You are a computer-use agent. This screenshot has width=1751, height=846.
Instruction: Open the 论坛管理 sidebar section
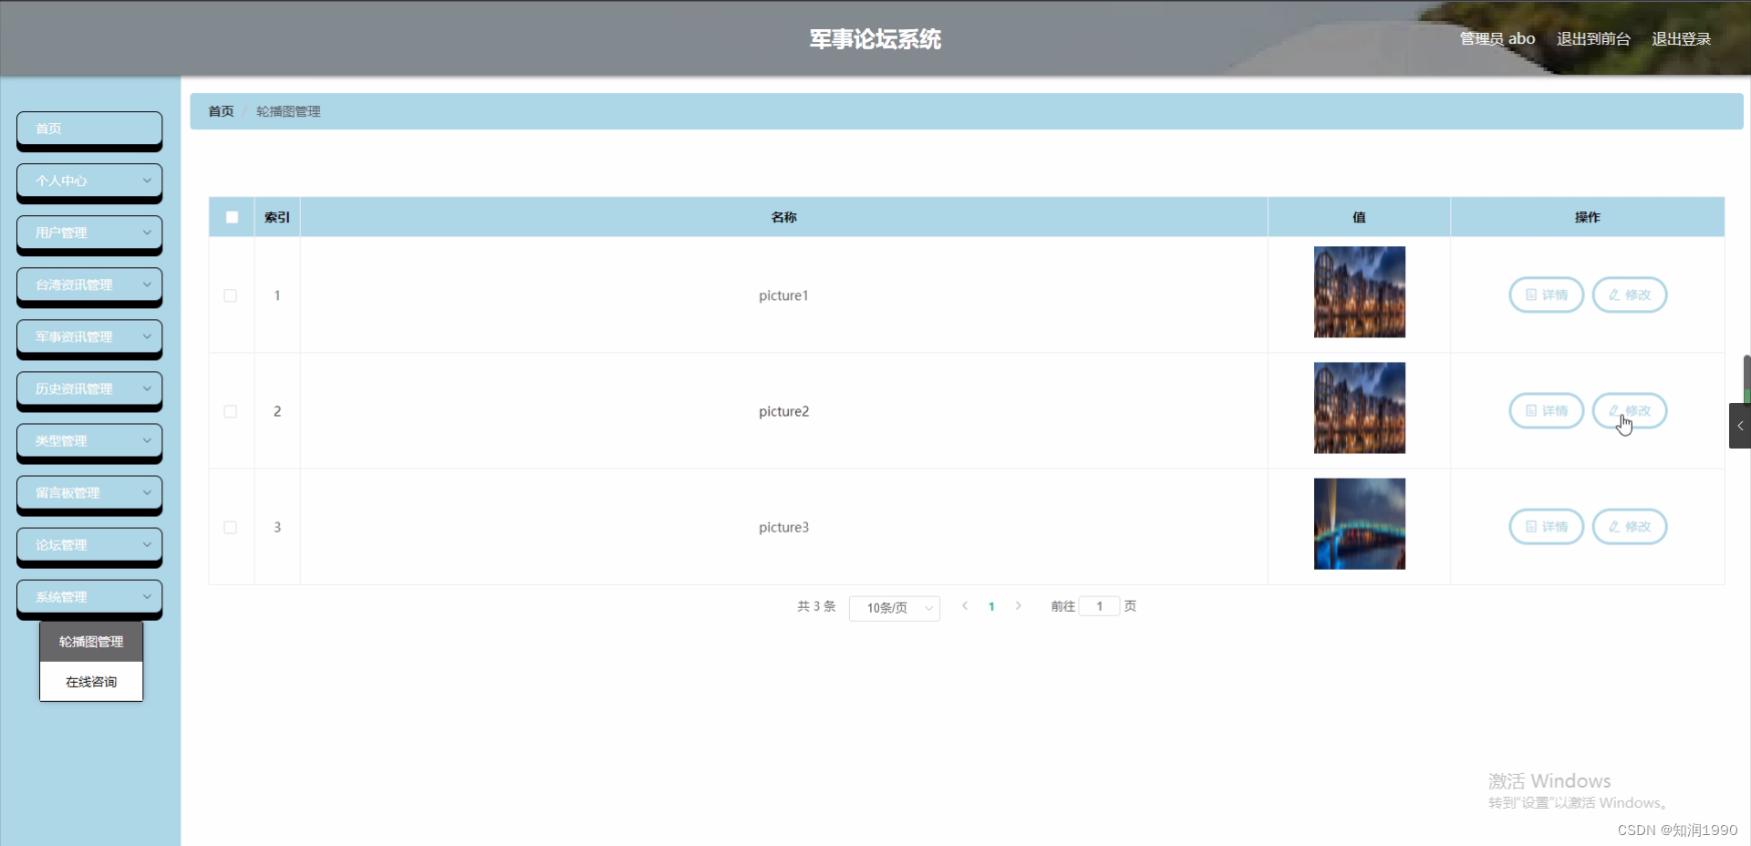(x=88, y=544)
